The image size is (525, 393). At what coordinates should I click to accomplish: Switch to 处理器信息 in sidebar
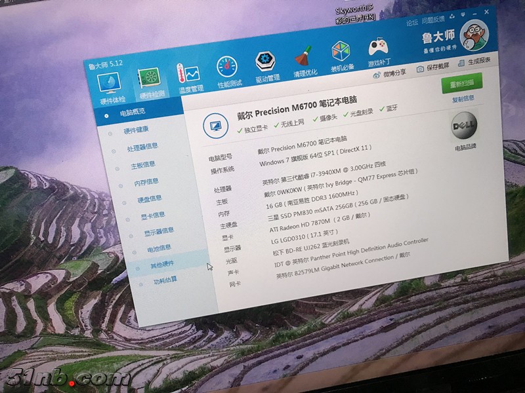(x=142, y=147)
